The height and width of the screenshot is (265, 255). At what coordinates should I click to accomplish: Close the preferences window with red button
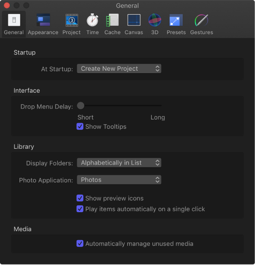click(x=7, y=5)
